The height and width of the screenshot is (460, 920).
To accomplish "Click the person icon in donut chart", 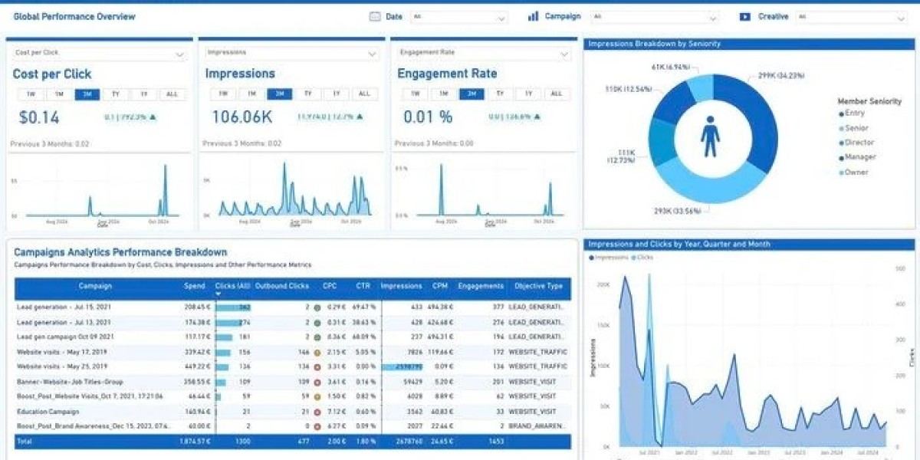I will 711,136.
